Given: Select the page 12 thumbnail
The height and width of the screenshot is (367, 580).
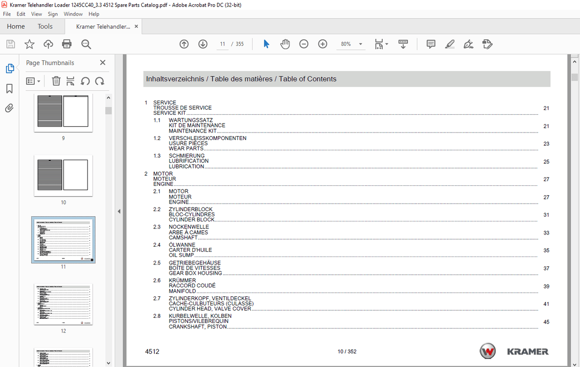Looking at the screenshot, I should point(63,304).
